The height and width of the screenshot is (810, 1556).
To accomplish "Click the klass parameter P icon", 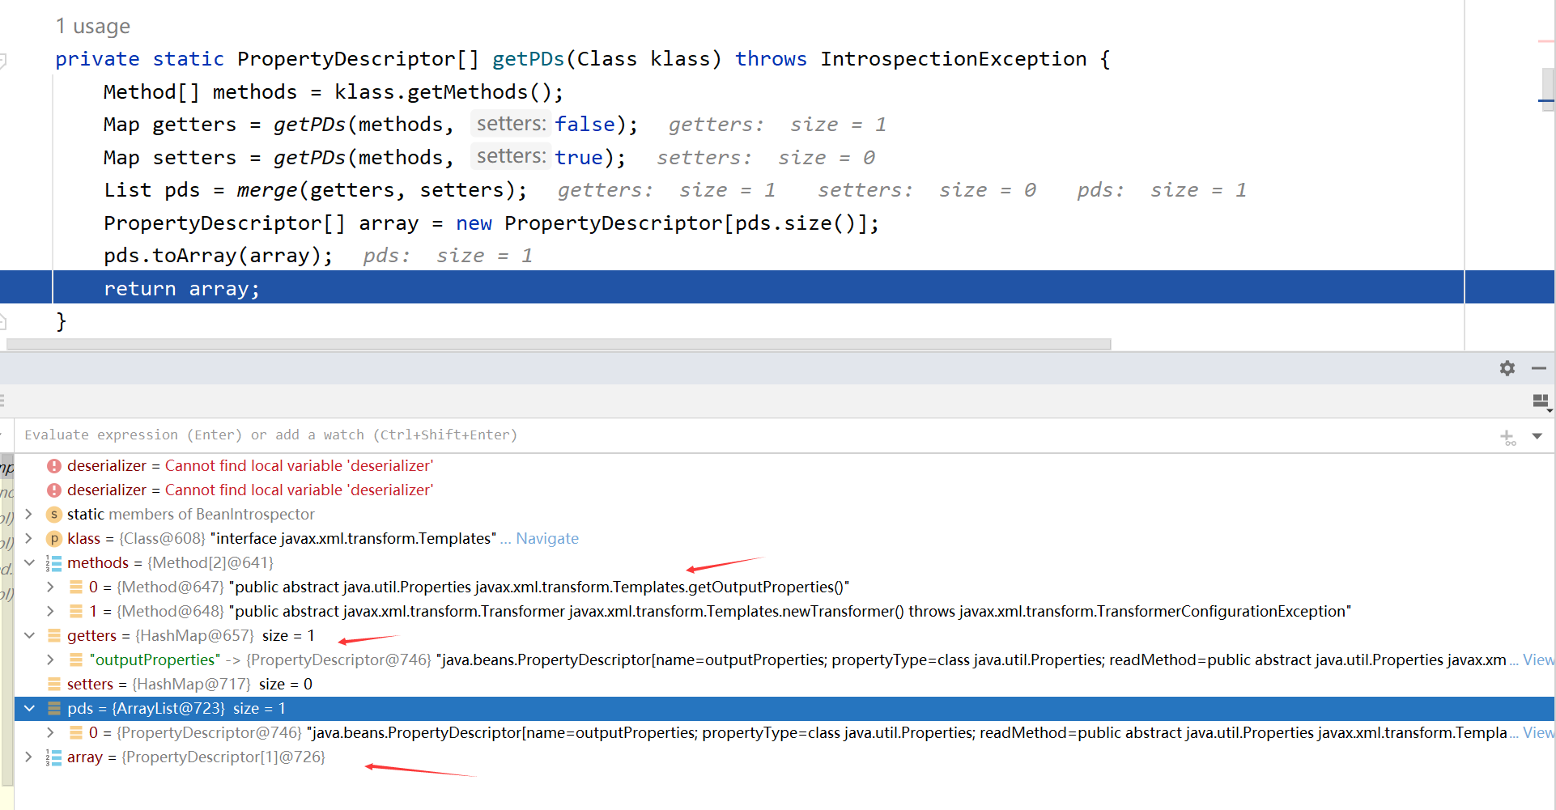I will 54,539.
